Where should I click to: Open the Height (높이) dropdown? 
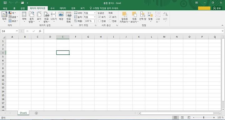(95, 17)
